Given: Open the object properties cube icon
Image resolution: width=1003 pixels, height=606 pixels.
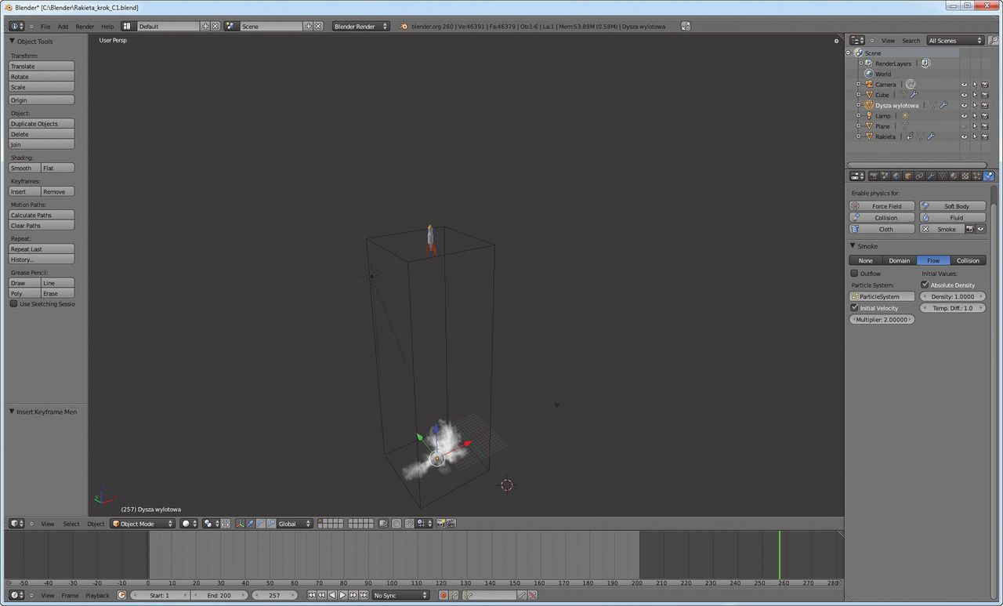Looking at the screenshot, I should pyautogui.click(x=908, y=176).
